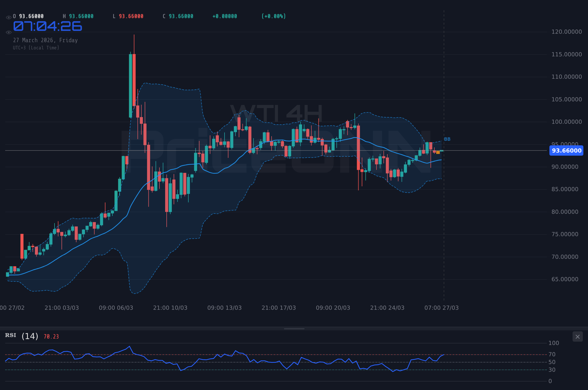This screenshot has height=390, width=588.
Task: Select the 09:00 13/03 time axis label
Action: pyautogui.click(x=225, y=307)
